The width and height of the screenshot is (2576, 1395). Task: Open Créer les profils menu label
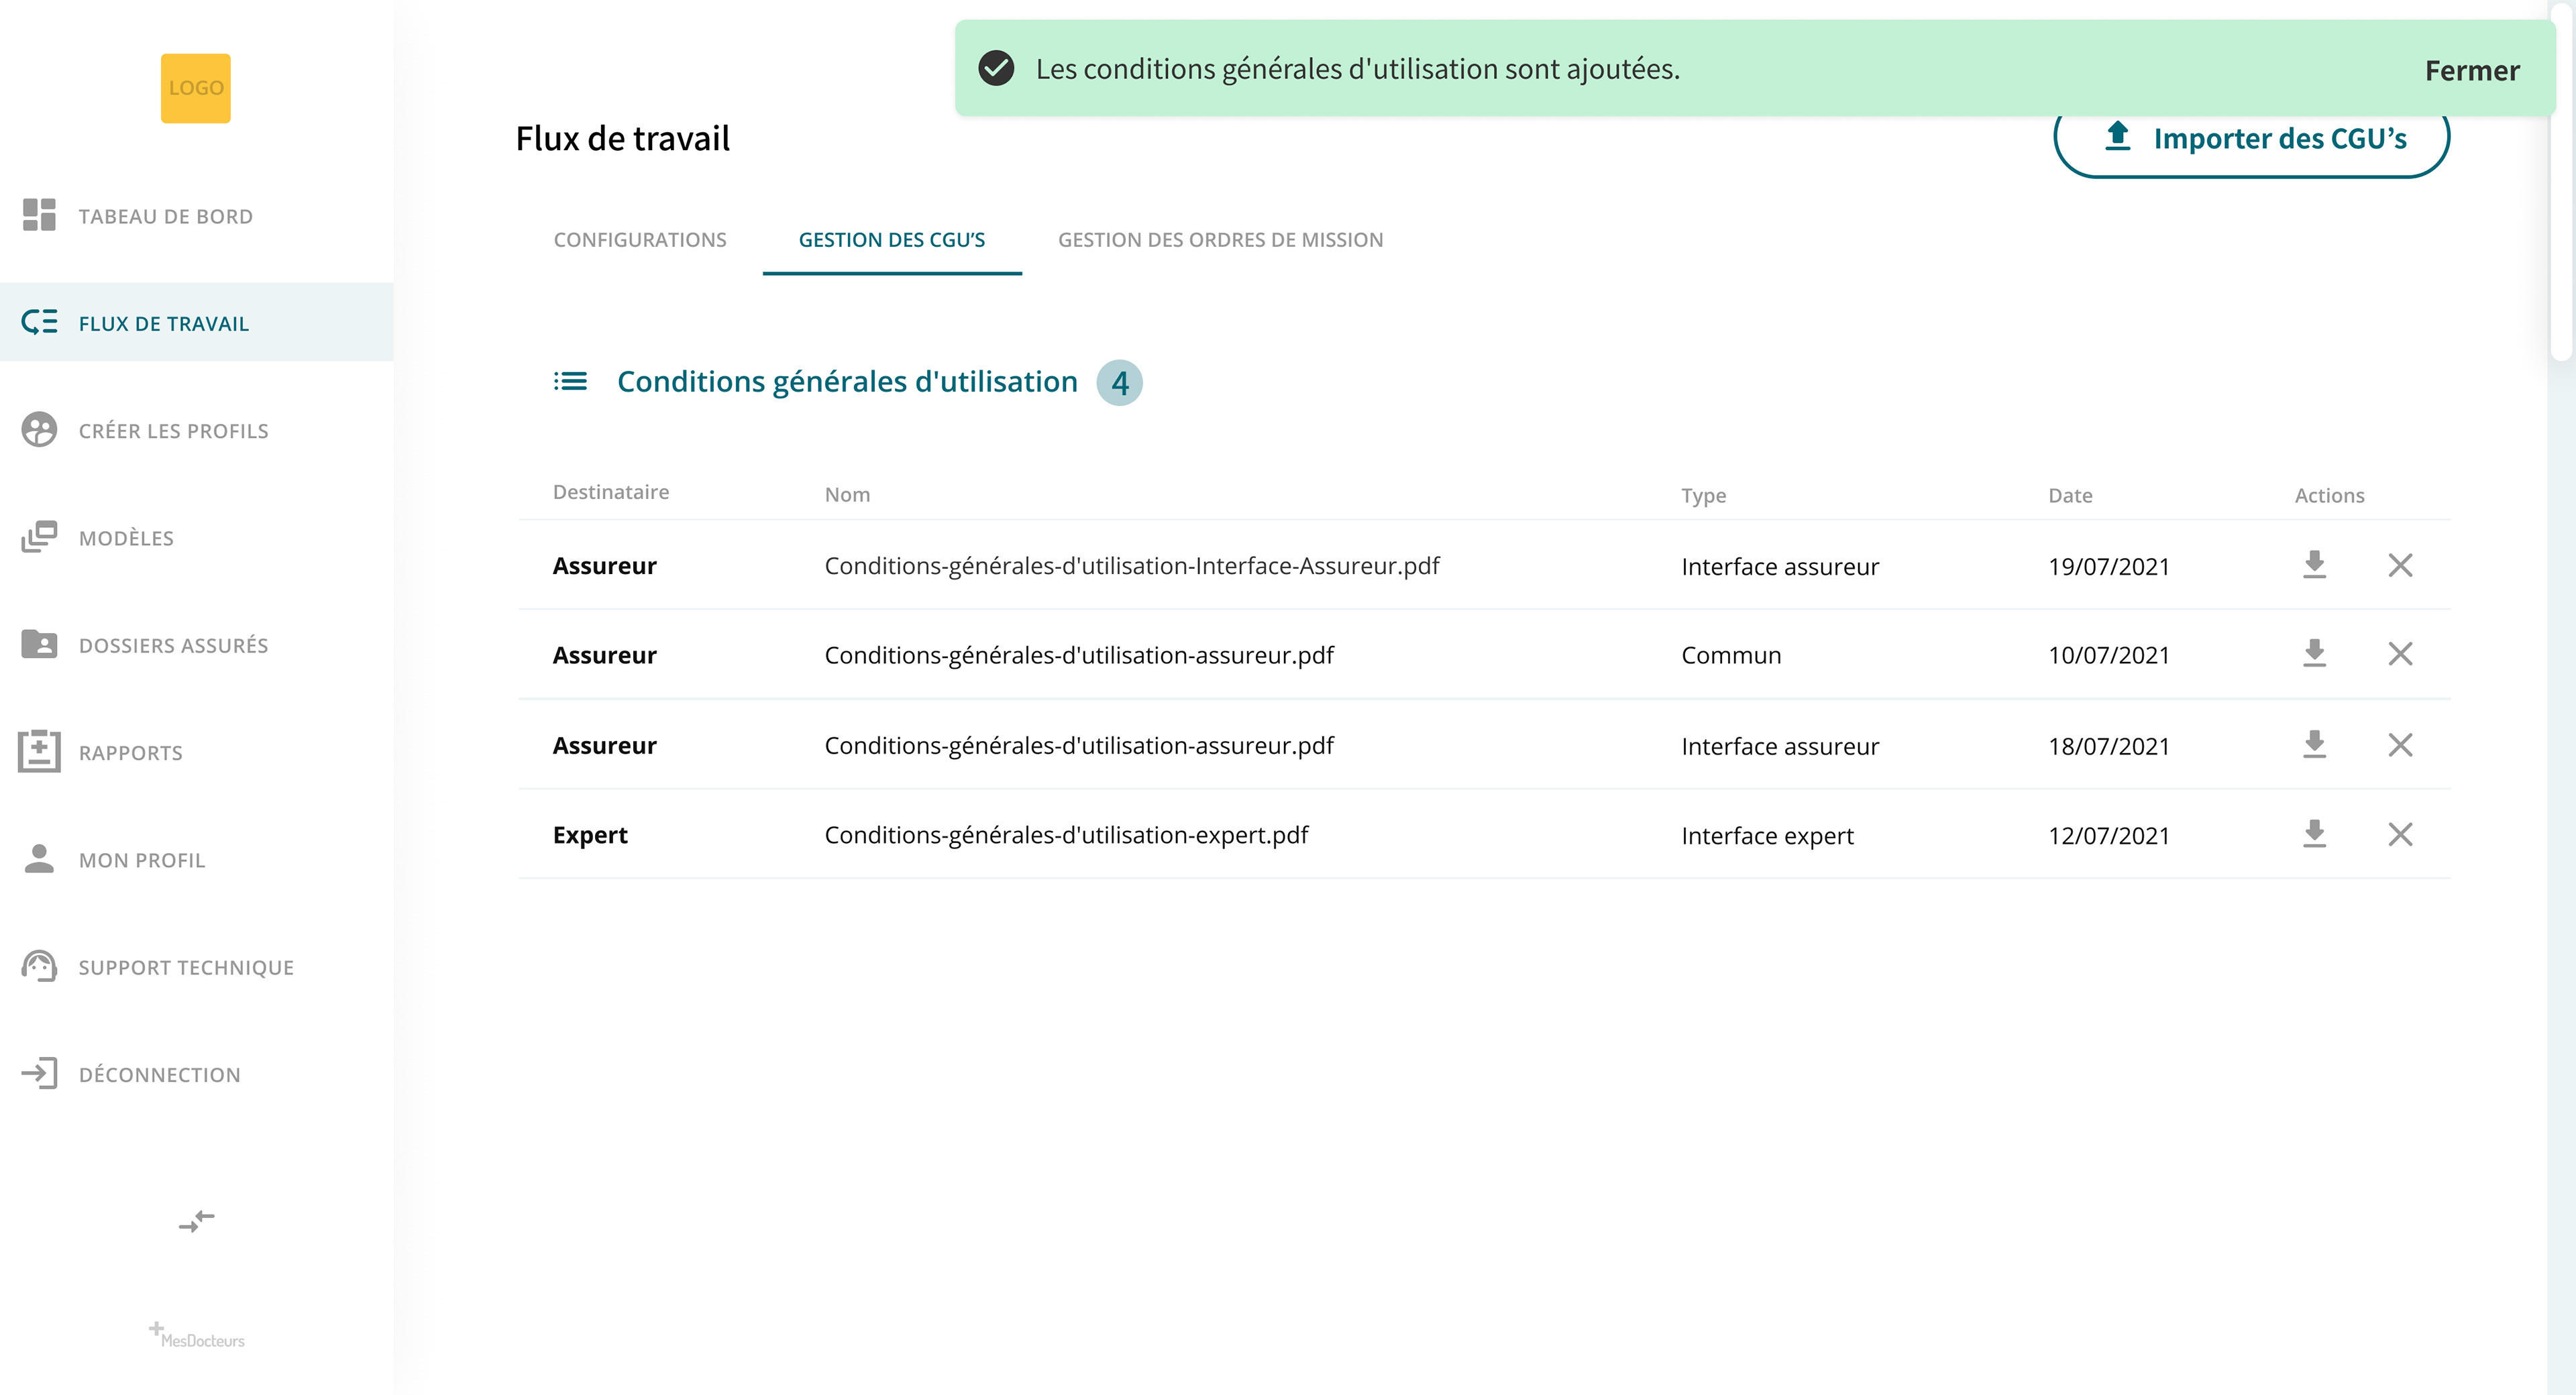(x=174, y=431)
